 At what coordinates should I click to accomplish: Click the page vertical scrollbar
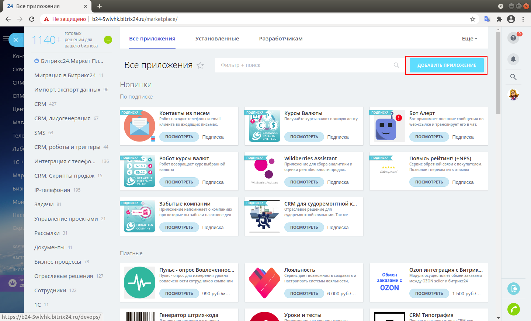498,73
